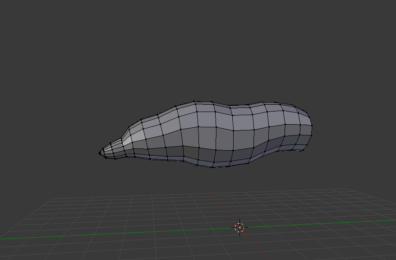
Task: Select the lowest vertex on the mesh underside
Action: (x=212, y=167)
